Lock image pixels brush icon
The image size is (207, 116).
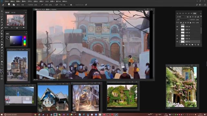pyautogui.click(x=183, y=23)
